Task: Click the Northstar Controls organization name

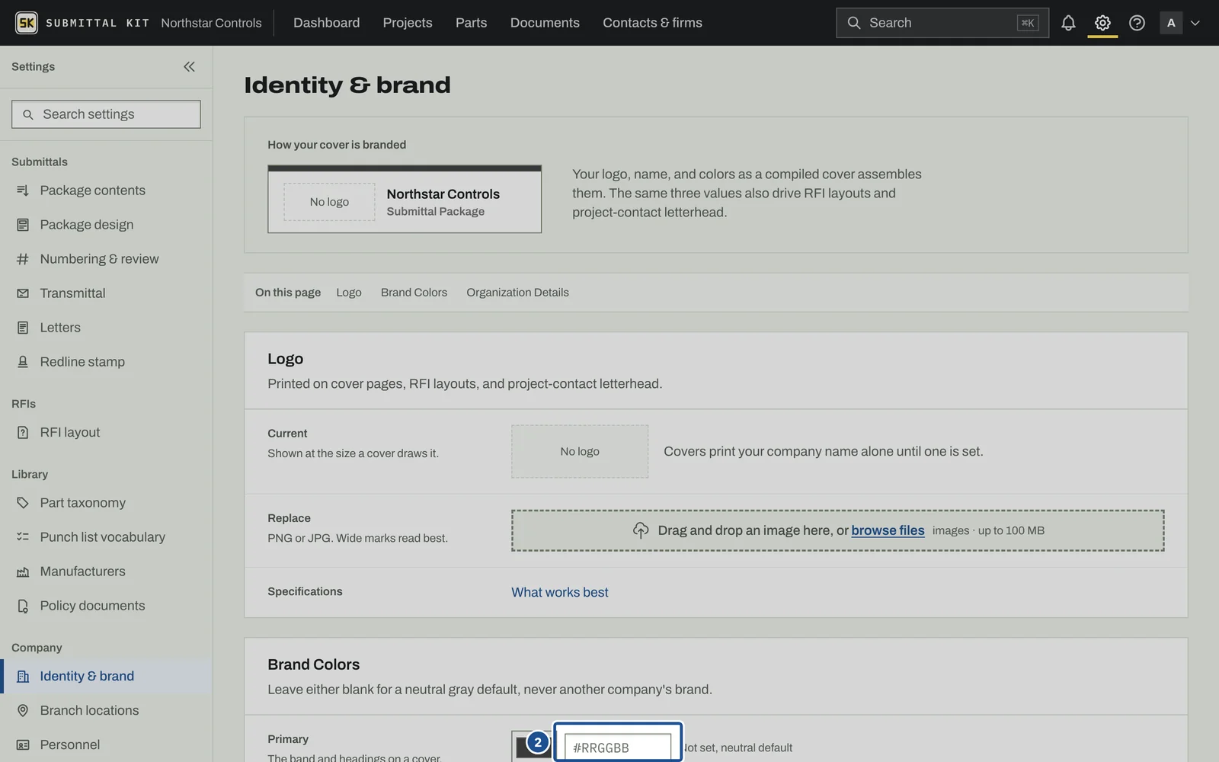Action: pos(211,23)
